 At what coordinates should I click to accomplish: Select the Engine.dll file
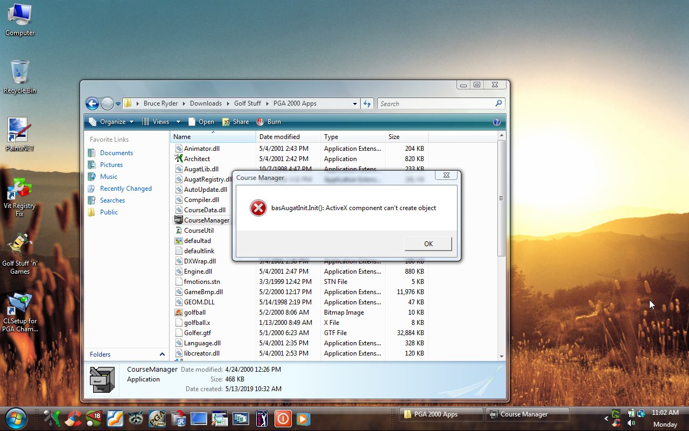194,272
